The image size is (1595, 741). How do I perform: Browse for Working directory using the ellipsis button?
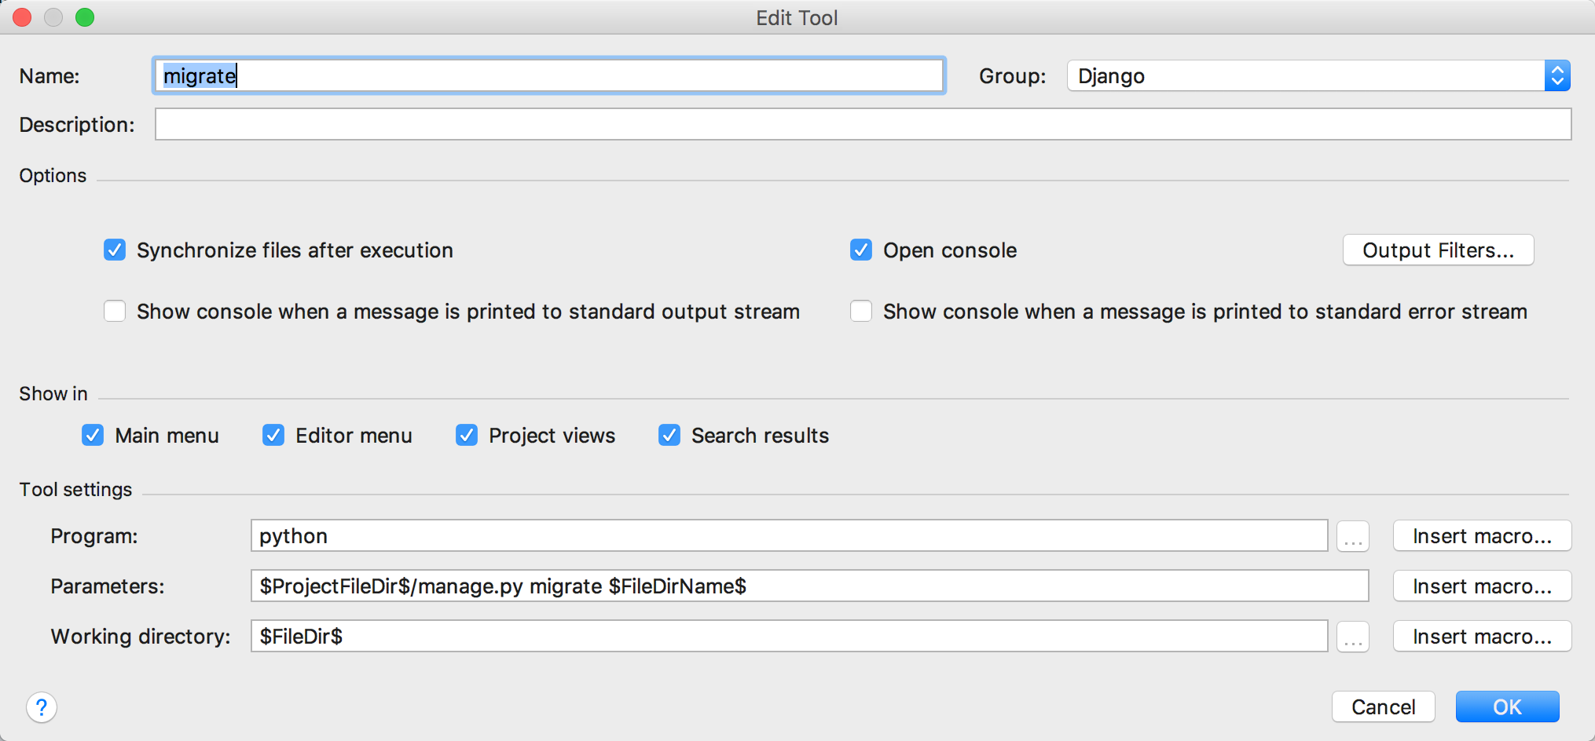(1353, 637)
